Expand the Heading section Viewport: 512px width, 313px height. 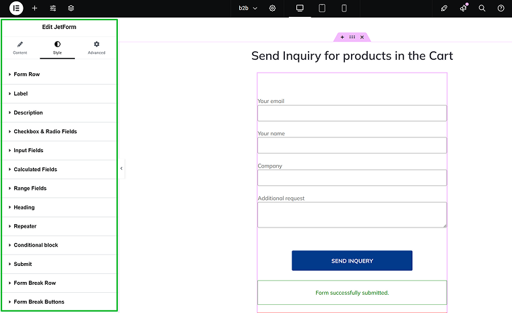click(x=59, y=207)
